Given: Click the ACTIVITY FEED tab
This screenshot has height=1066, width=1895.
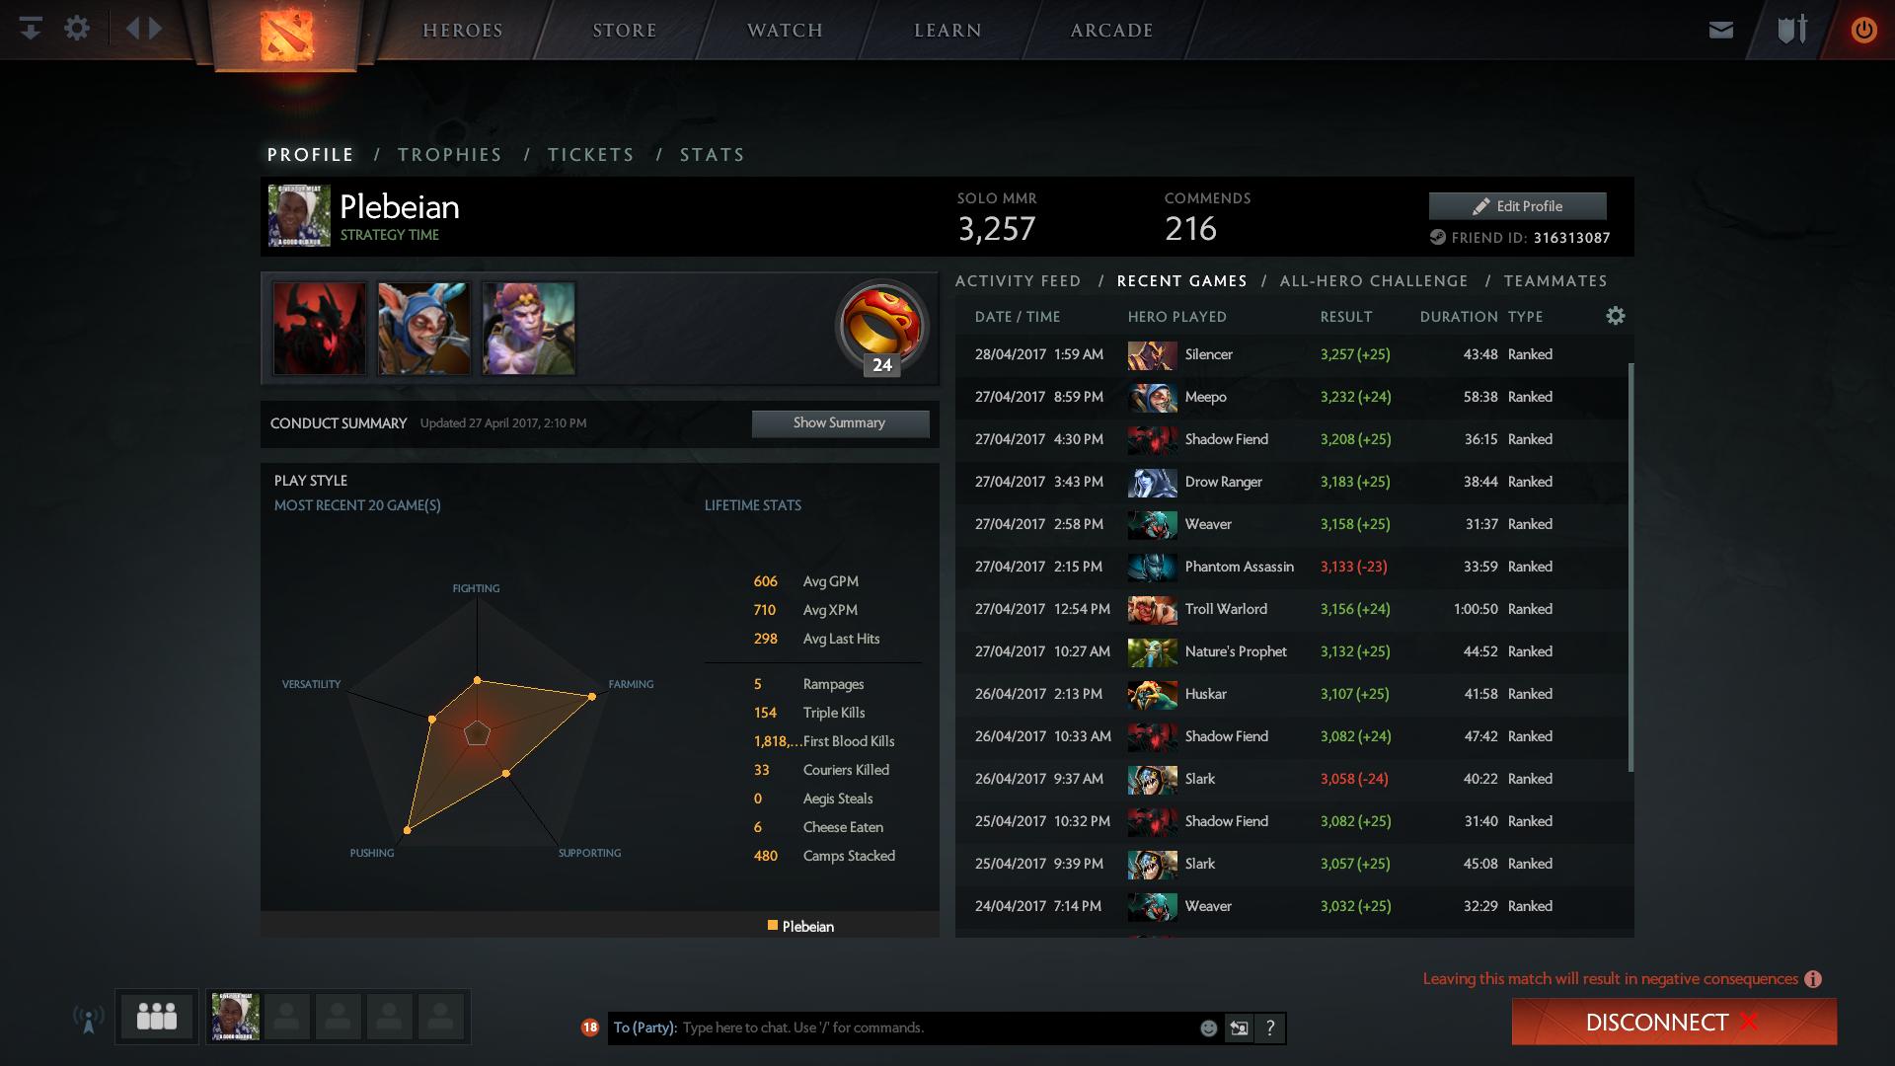Looking at the screenshot, I should [1017, 281].
